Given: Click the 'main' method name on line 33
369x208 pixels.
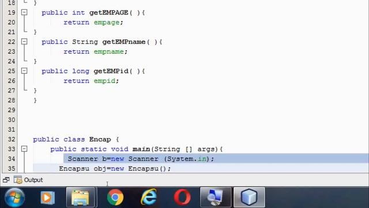Looking at the screenshot, I should tap(141, 149).
